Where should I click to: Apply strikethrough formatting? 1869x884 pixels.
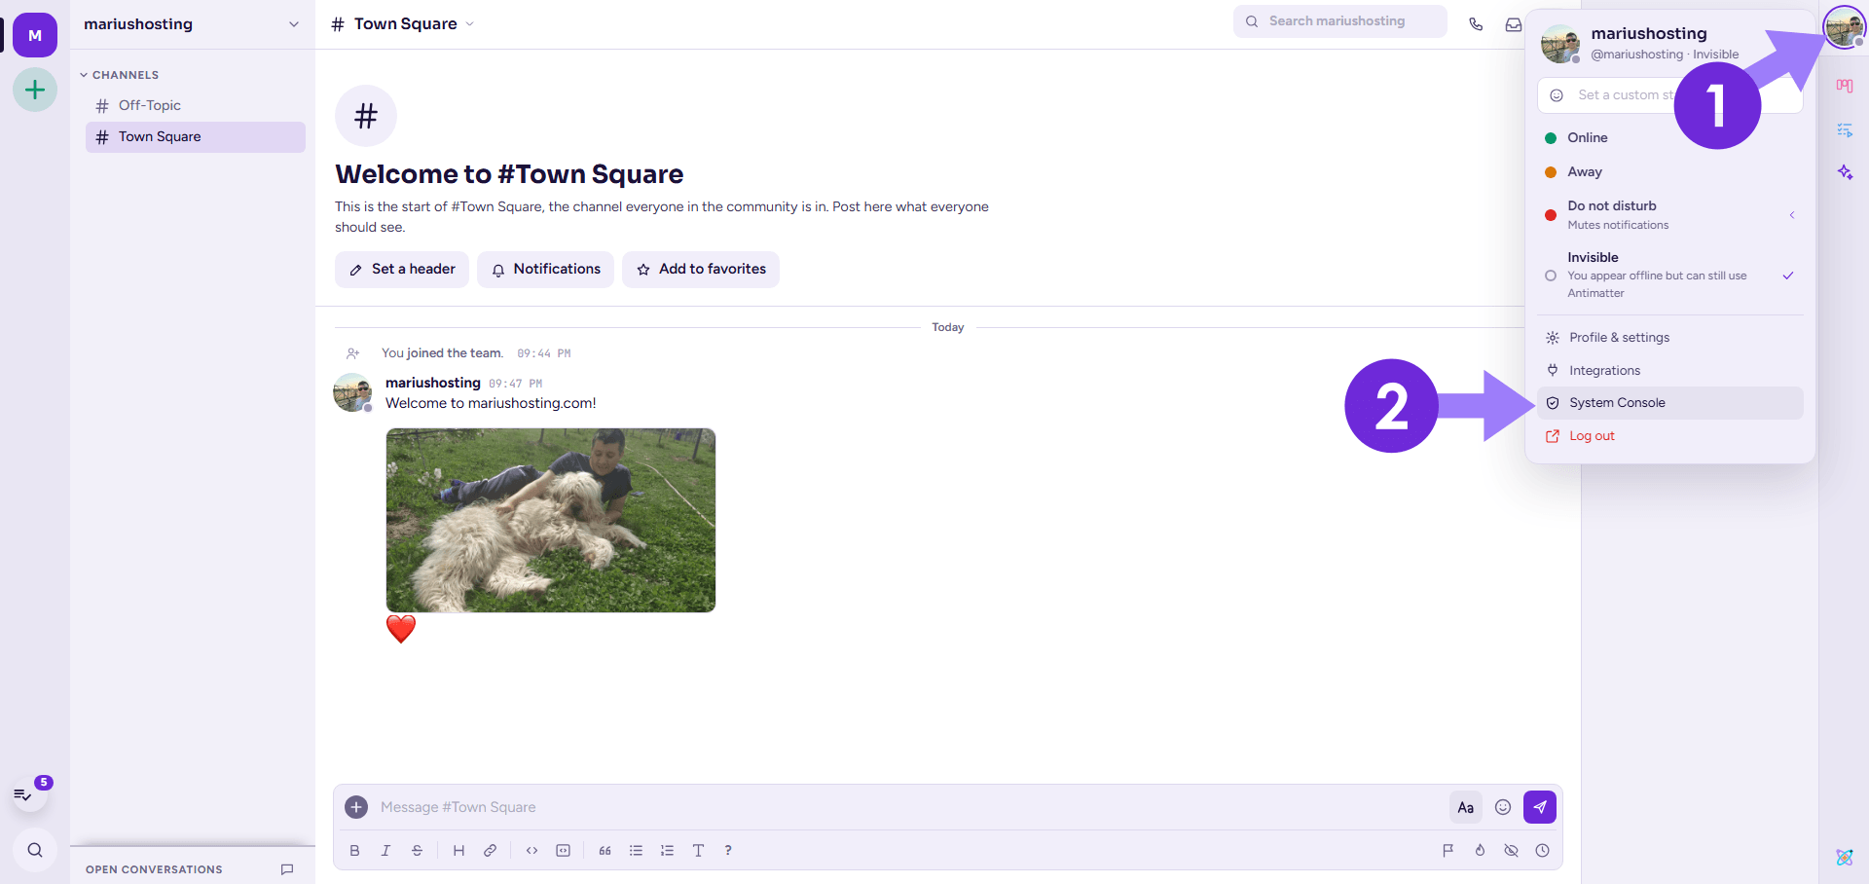(x=417, y=851)
